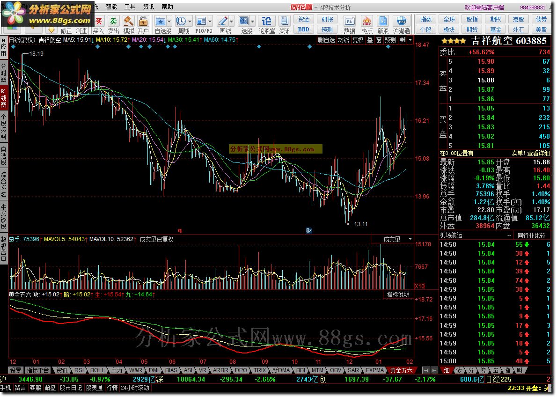Expand the 成交量 indicator dropdown
Viewport: 557px width, 397px height.
[410, 239]
